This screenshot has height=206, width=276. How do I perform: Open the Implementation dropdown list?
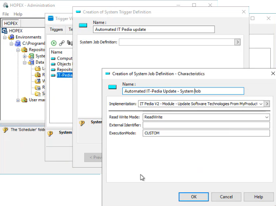[x=261, y=104]
